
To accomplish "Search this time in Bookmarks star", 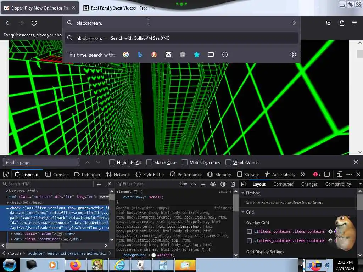I will (x=196, y=55).
